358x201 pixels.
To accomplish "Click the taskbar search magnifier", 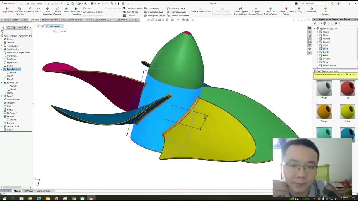I will click(13, 198).
